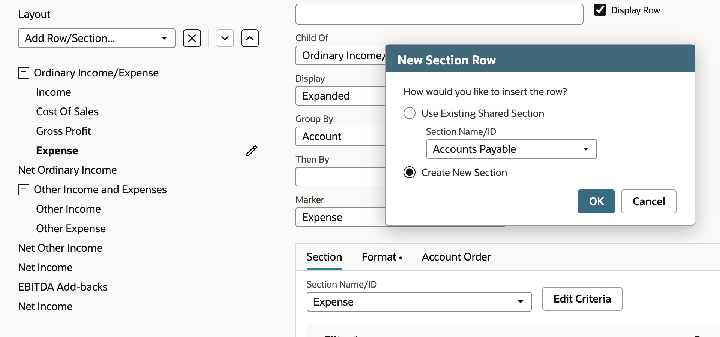Click the pencil edit icon beside Expense

pyautogui.click(x=252, y=151)
